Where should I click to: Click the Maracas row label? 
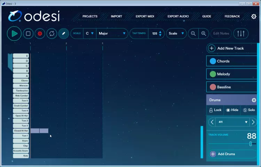point(21,86)
